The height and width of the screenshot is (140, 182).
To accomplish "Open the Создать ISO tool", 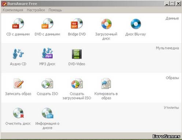I will coord(47,83).
